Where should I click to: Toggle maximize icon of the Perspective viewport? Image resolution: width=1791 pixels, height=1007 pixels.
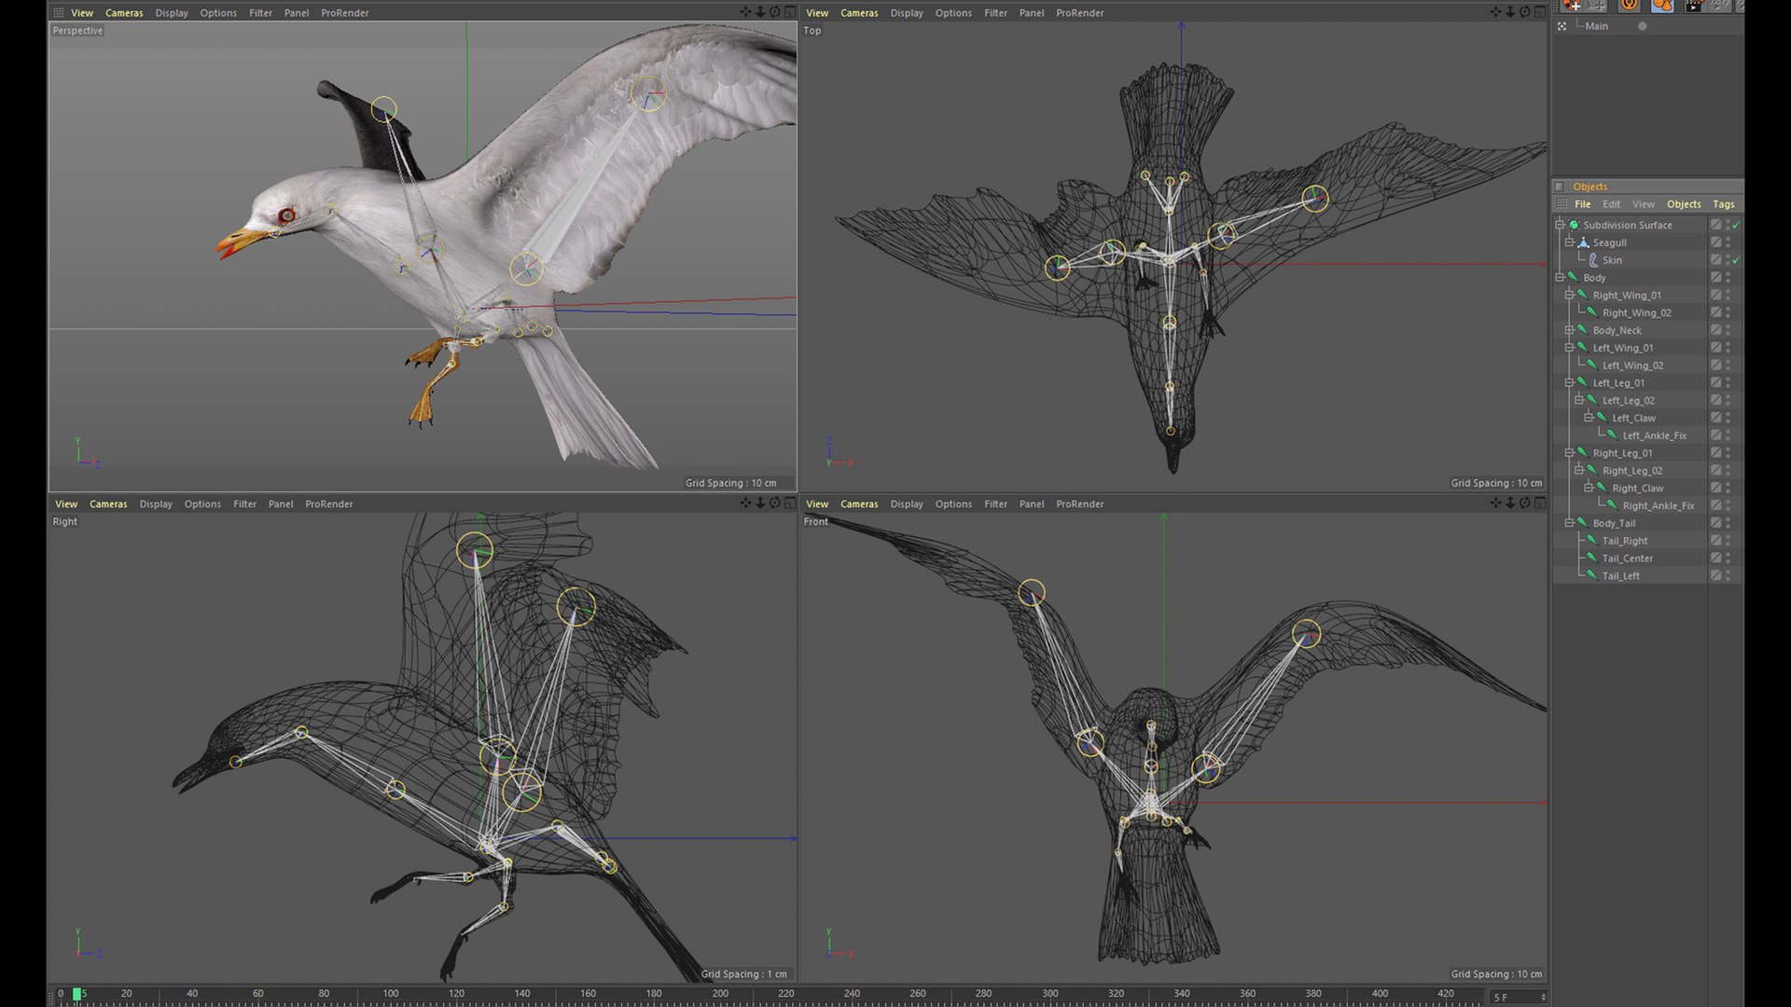click(789, 12)
